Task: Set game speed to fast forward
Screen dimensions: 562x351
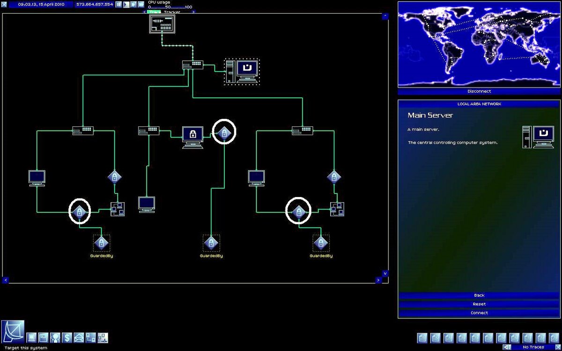Action: (x=133, y=4)
